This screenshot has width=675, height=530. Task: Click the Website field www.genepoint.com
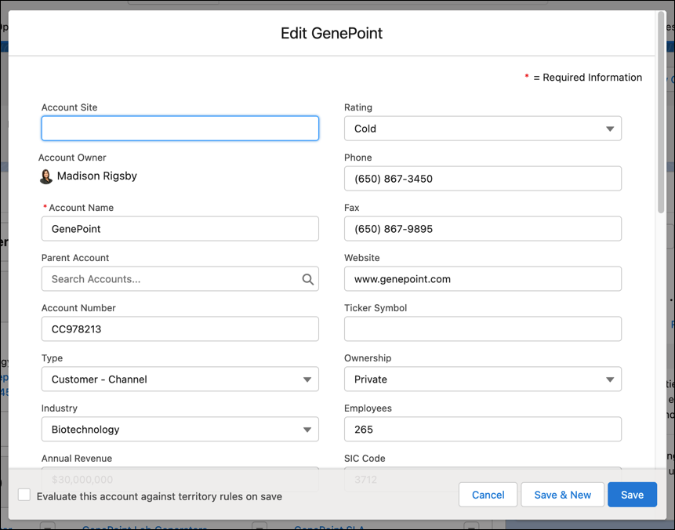tap(483, 279)
